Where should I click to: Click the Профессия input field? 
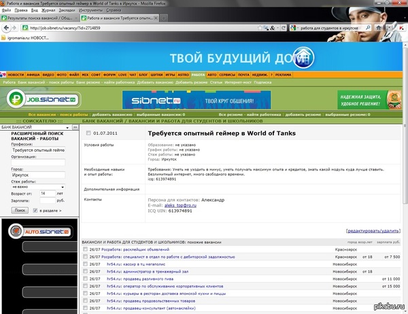[38, 150]
